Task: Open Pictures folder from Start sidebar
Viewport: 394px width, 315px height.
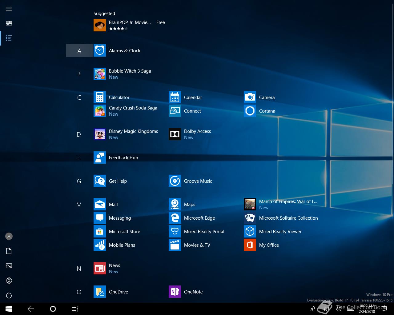Action: click(9, 266)
